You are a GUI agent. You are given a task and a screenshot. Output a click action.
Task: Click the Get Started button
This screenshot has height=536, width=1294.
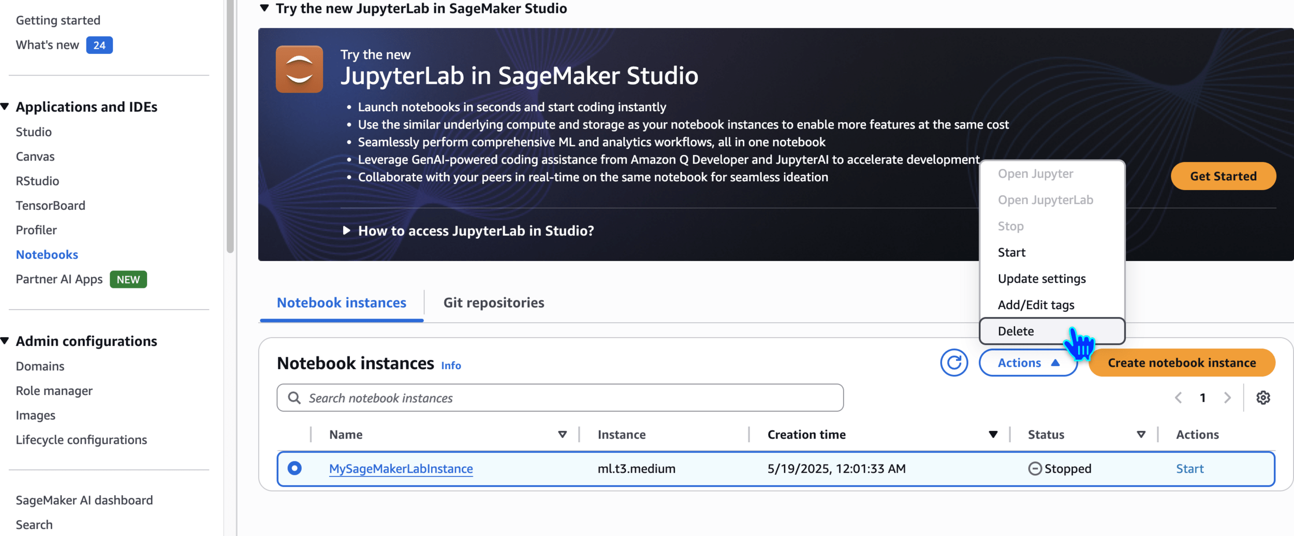click(1223, 176)
